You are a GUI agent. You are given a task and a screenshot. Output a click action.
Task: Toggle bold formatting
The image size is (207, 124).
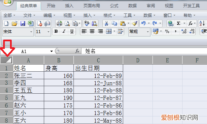56,31
